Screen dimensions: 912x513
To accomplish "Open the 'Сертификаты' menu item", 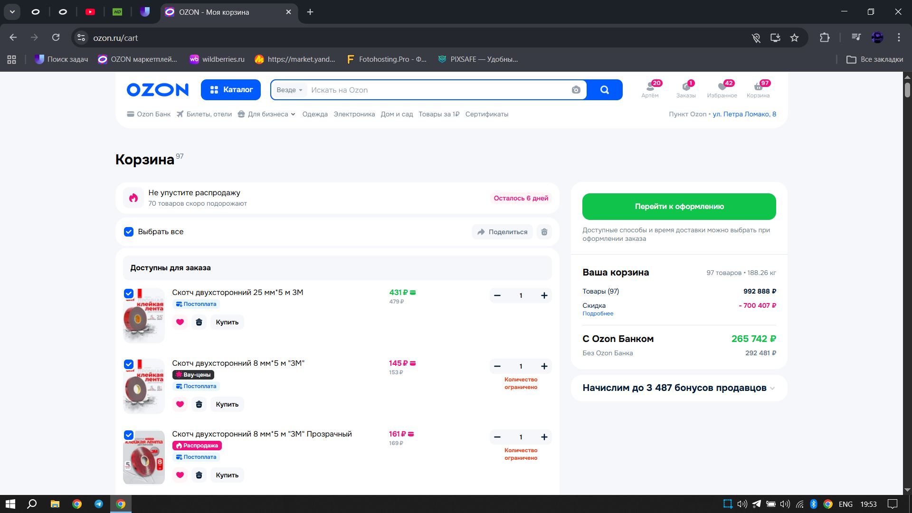I will (x=486, y=114).
